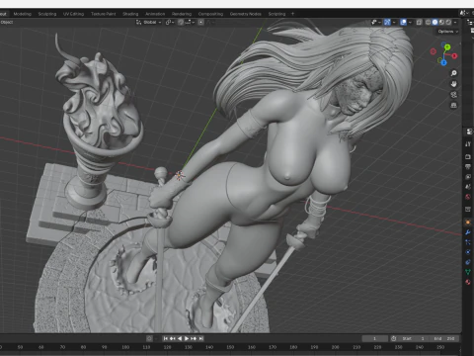Image resolution: width=474 pixels, height=356 pixels.
Task: Open the Collection properties tab
Action: (468, 210)
